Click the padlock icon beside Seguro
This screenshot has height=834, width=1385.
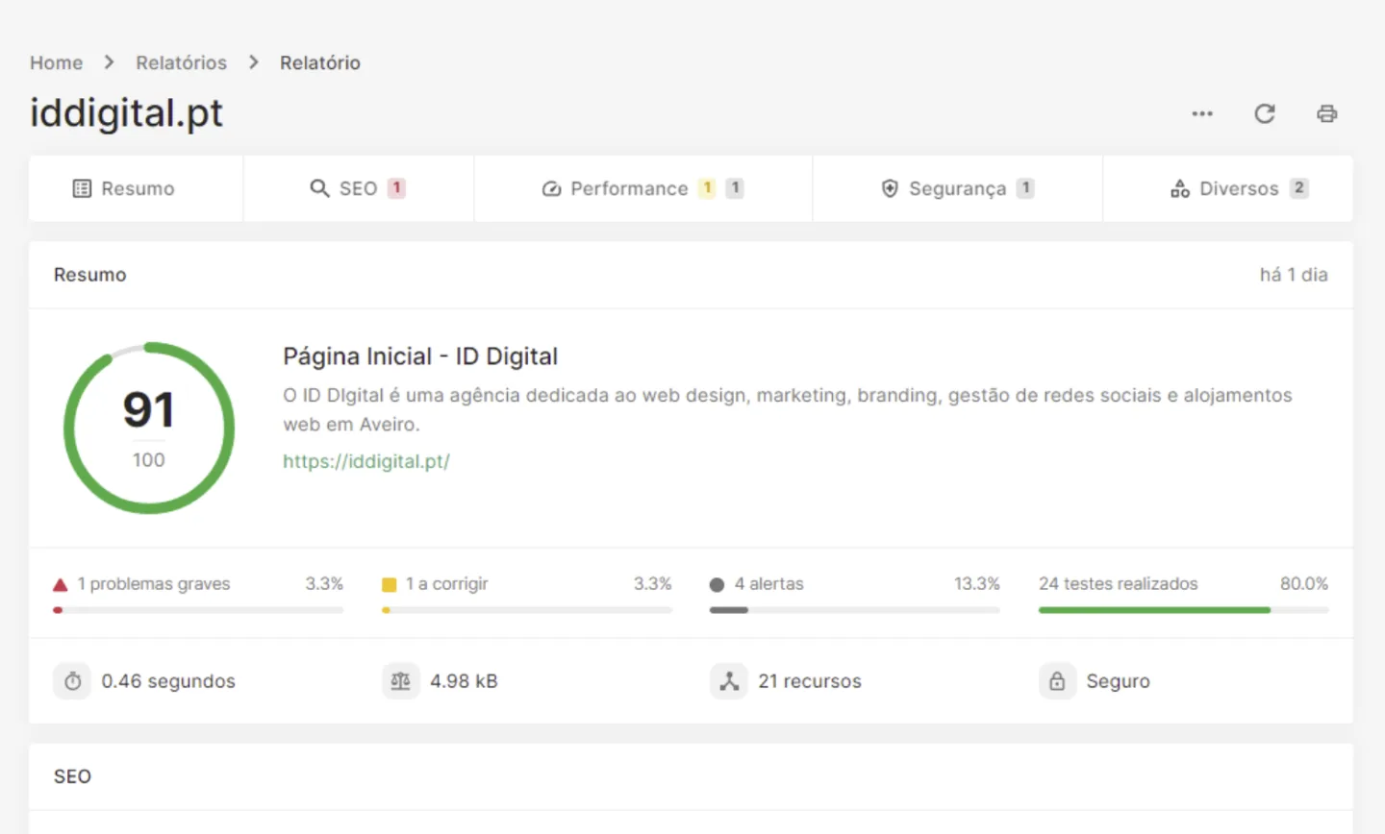pyautogui.click(x=1057, y=681)
